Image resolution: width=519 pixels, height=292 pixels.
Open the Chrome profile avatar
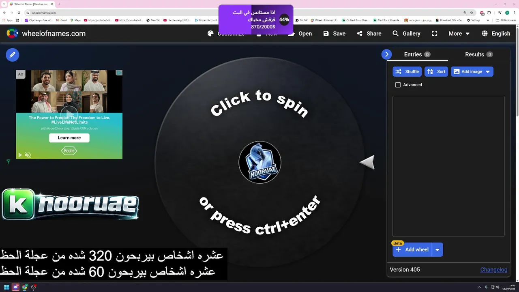[x=507, y=13]
